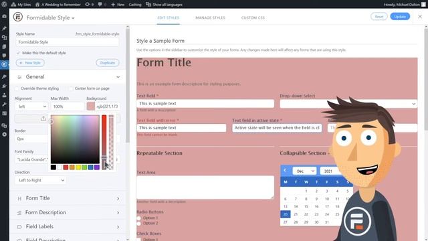The height and width of the screenshot is (241, 428).
Task: Close the style editor with the X
Action: click(420, 17)
